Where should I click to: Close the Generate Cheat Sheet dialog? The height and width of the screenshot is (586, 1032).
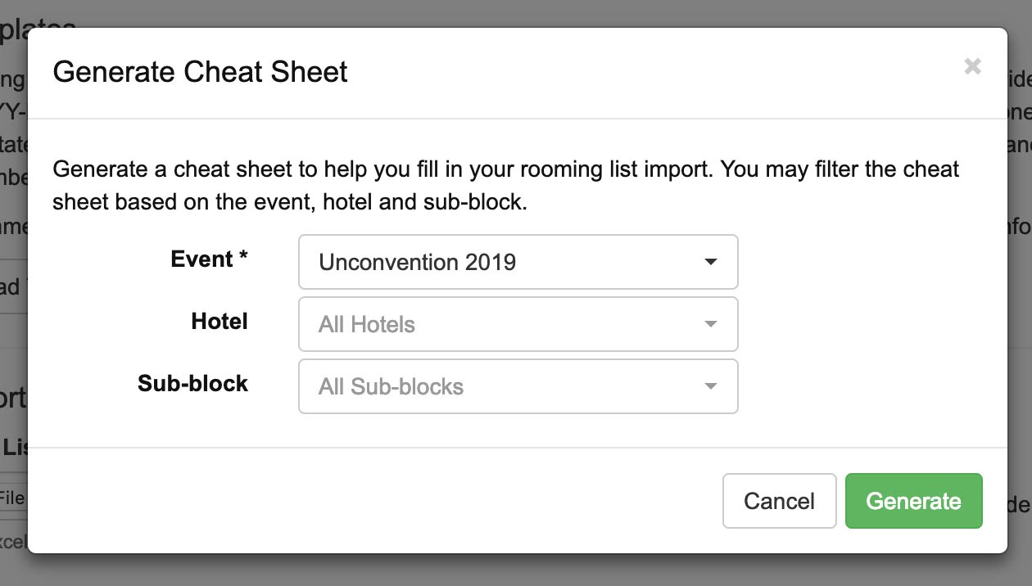point(972,66)
